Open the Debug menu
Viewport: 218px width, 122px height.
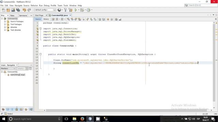pyautogui.click(x=47, y=5)
